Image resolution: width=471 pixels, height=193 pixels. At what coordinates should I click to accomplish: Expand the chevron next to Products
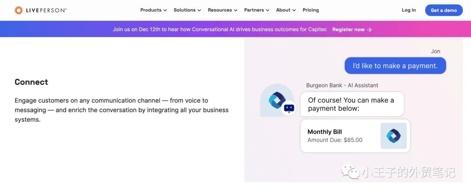click(165, 10)
